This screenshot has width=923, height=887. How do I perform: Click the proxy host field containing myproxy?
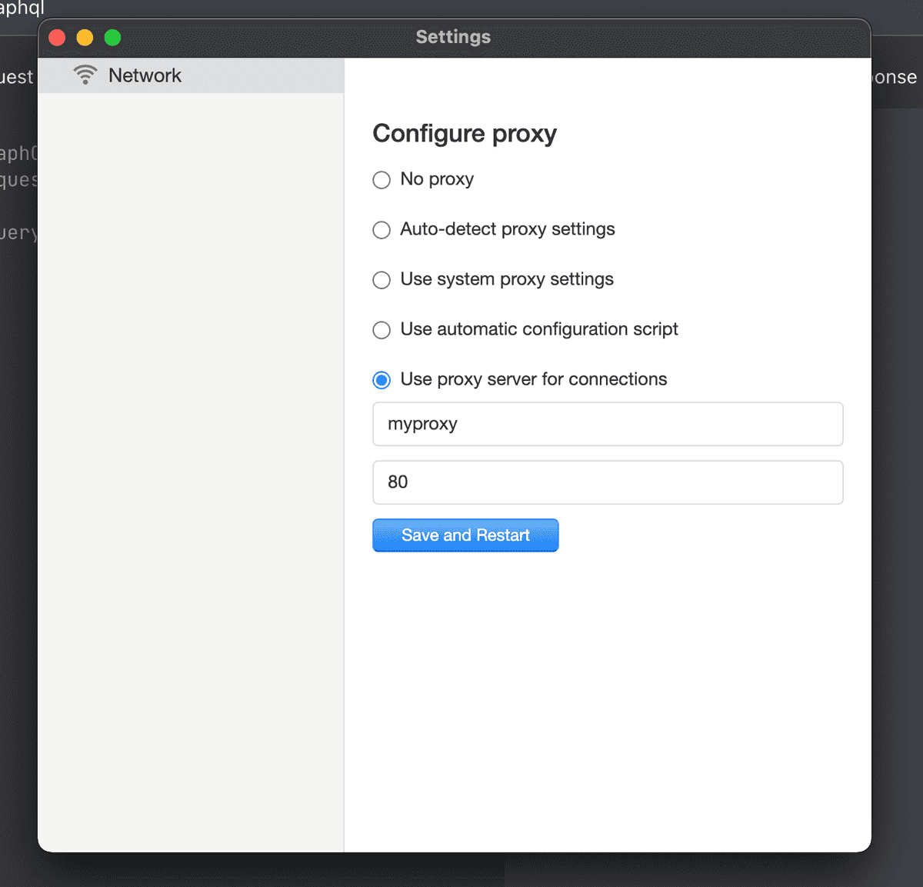(x=608, y=424)
